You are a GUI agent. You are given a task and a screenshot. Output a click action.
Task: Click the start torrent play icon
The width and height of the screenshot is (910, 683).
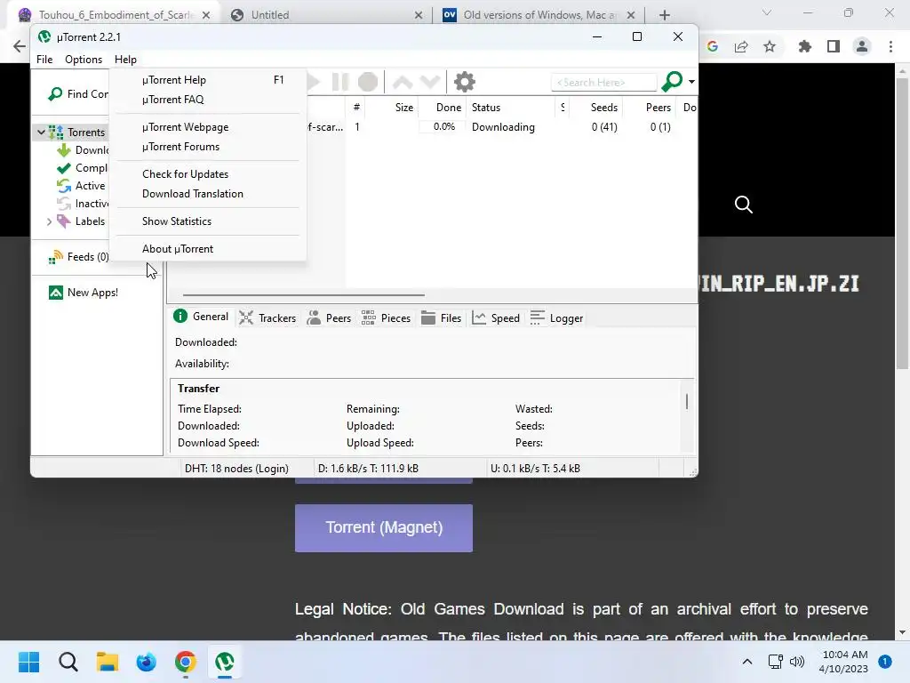314,82
